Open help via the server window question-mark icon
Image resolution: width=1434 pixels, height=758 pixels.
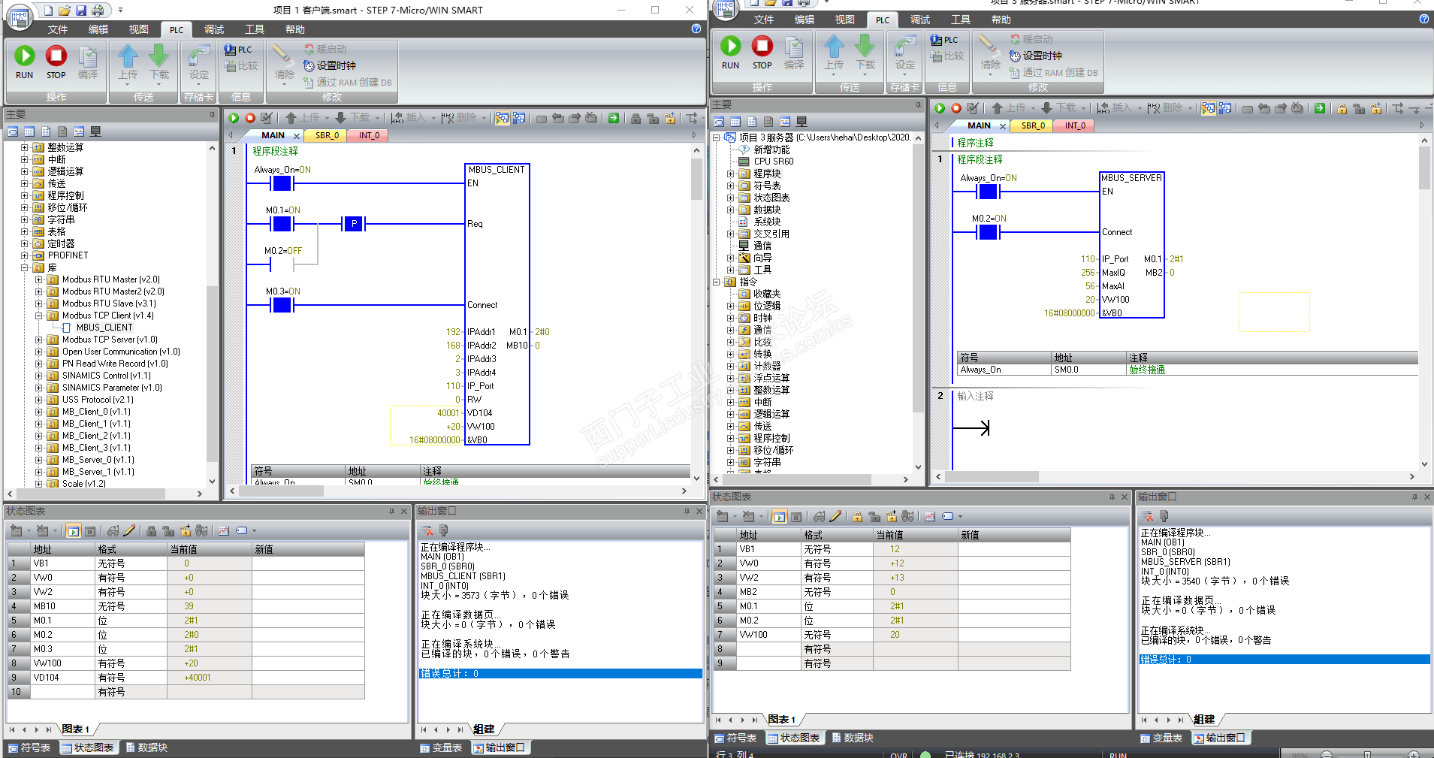tap(1424, 19)
